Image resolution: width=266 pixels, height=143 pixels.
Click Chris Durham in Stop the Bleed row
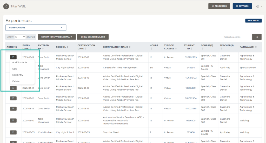[x=45, y=132]
